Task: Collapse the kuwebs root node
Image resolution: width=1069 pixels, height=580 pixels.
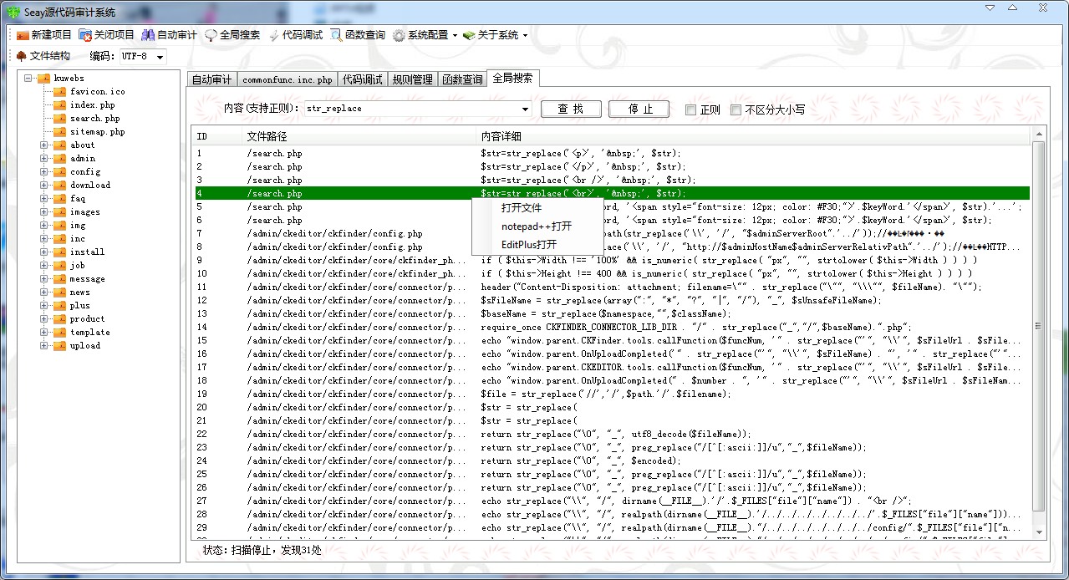Action: tap(28, 79)
